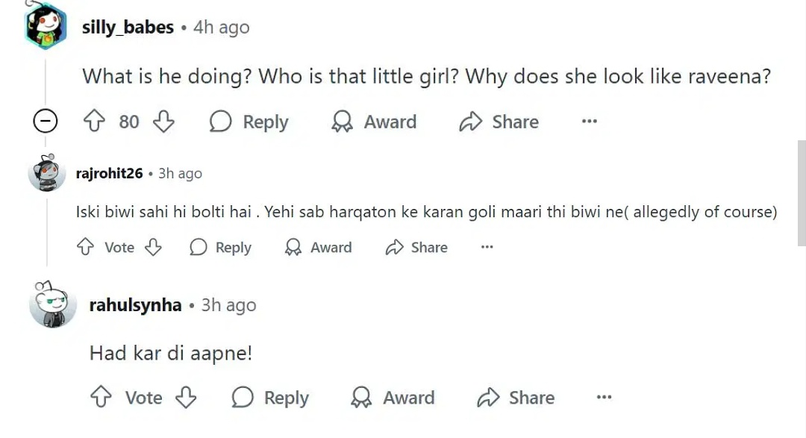806x438 pixels.
Task: Upvote rahulsynha's comment
Action: point(101,398)
